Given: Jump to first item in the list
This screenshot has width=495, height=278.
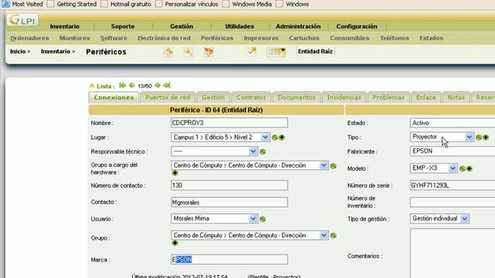Looking at the screenshot, I should (122, 85).
